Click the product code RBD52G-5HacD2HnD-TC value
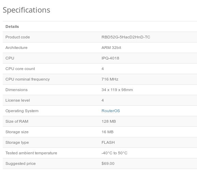This screenshot has height=173, width=197. tap(126, 37)
